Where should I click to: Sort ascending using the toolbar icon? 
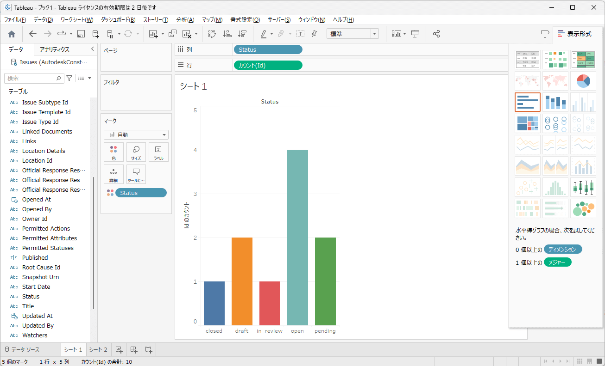[x=227, y=34]
